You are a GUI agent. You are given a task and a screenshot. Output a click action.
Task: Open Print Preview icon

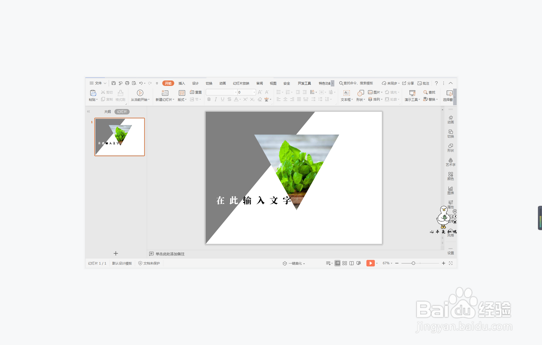point(134,83)
